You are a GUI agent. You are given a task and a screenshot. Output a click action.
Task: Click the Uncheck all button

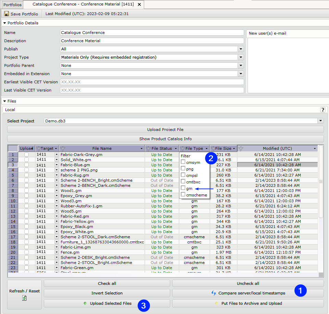248,283
